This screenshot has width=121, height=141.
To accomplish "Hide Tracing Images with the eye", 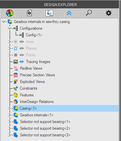I will point(22,62).
